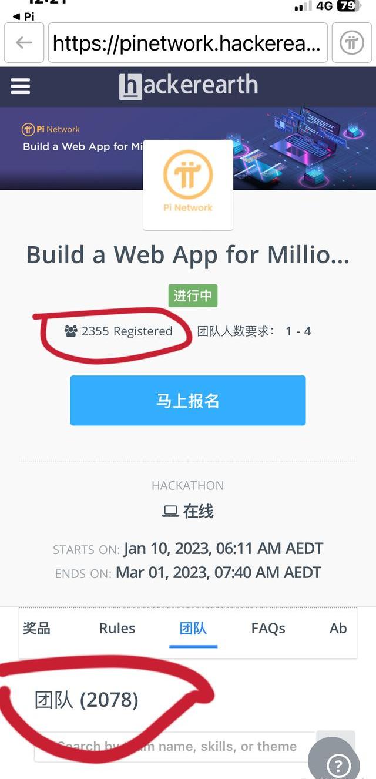Click the team name search field
This screenshot has height=779, width=376.
(175, 747)
